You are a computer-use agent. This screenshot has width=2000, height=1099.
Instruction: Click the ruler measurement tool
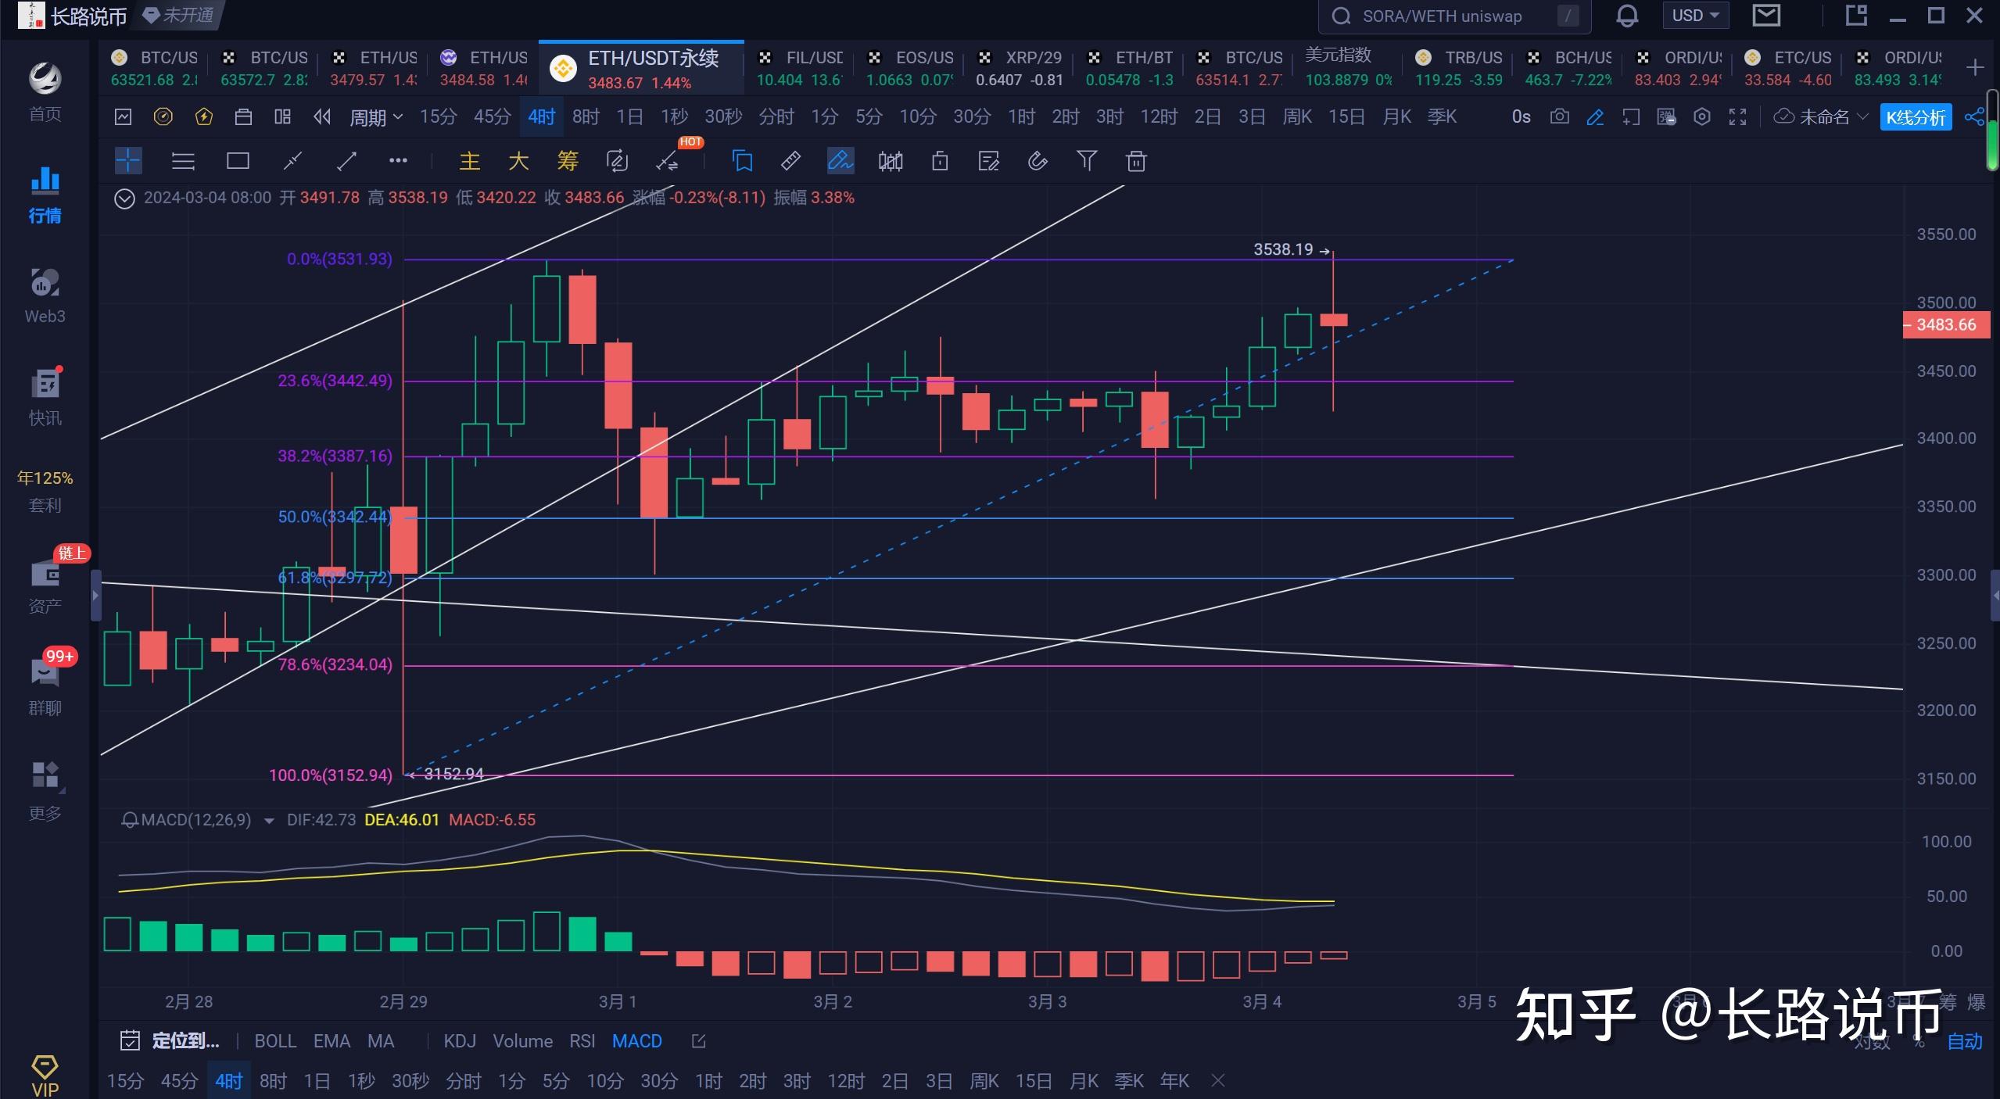tap(790, 161)
